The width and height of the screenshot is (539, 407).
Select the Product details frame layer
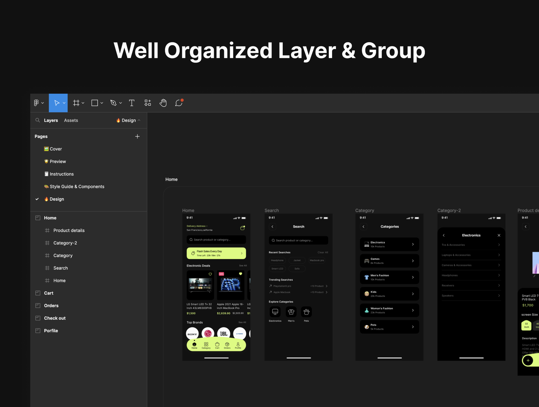pos(69,230)
